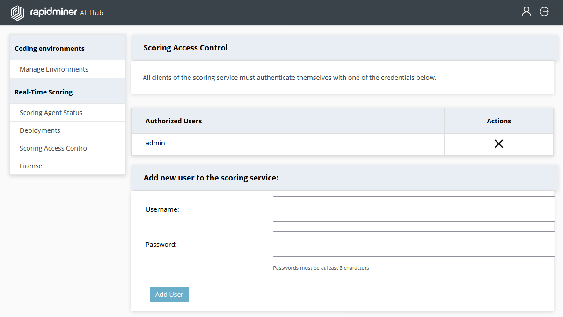Click the Scoring Access Control page title
The height and width of the screenshot is (317, 563).
coord(185,48)
